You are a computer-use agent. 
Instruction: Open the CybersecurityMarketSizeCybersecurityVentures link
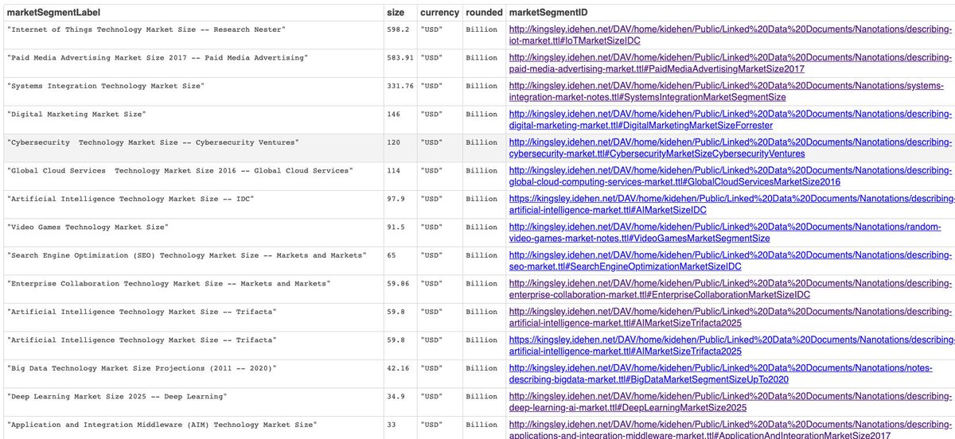[730, 147]
